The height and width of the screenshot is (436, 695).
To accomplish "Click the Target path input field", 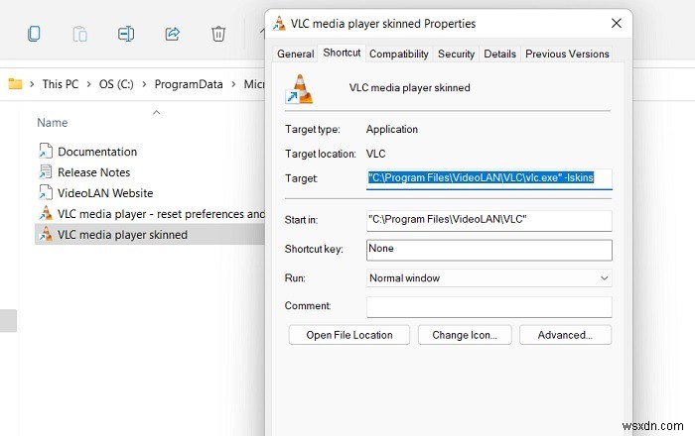I will (x=488, y=178).
